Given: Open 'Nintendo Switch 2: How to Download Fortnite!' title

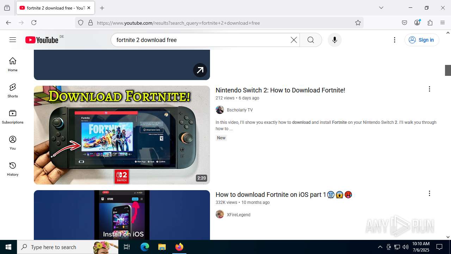Looking at the screenshot, I should click(x=280, y=90).
